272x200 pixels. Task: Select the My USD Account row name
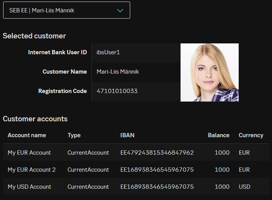(x=29, y=187)
